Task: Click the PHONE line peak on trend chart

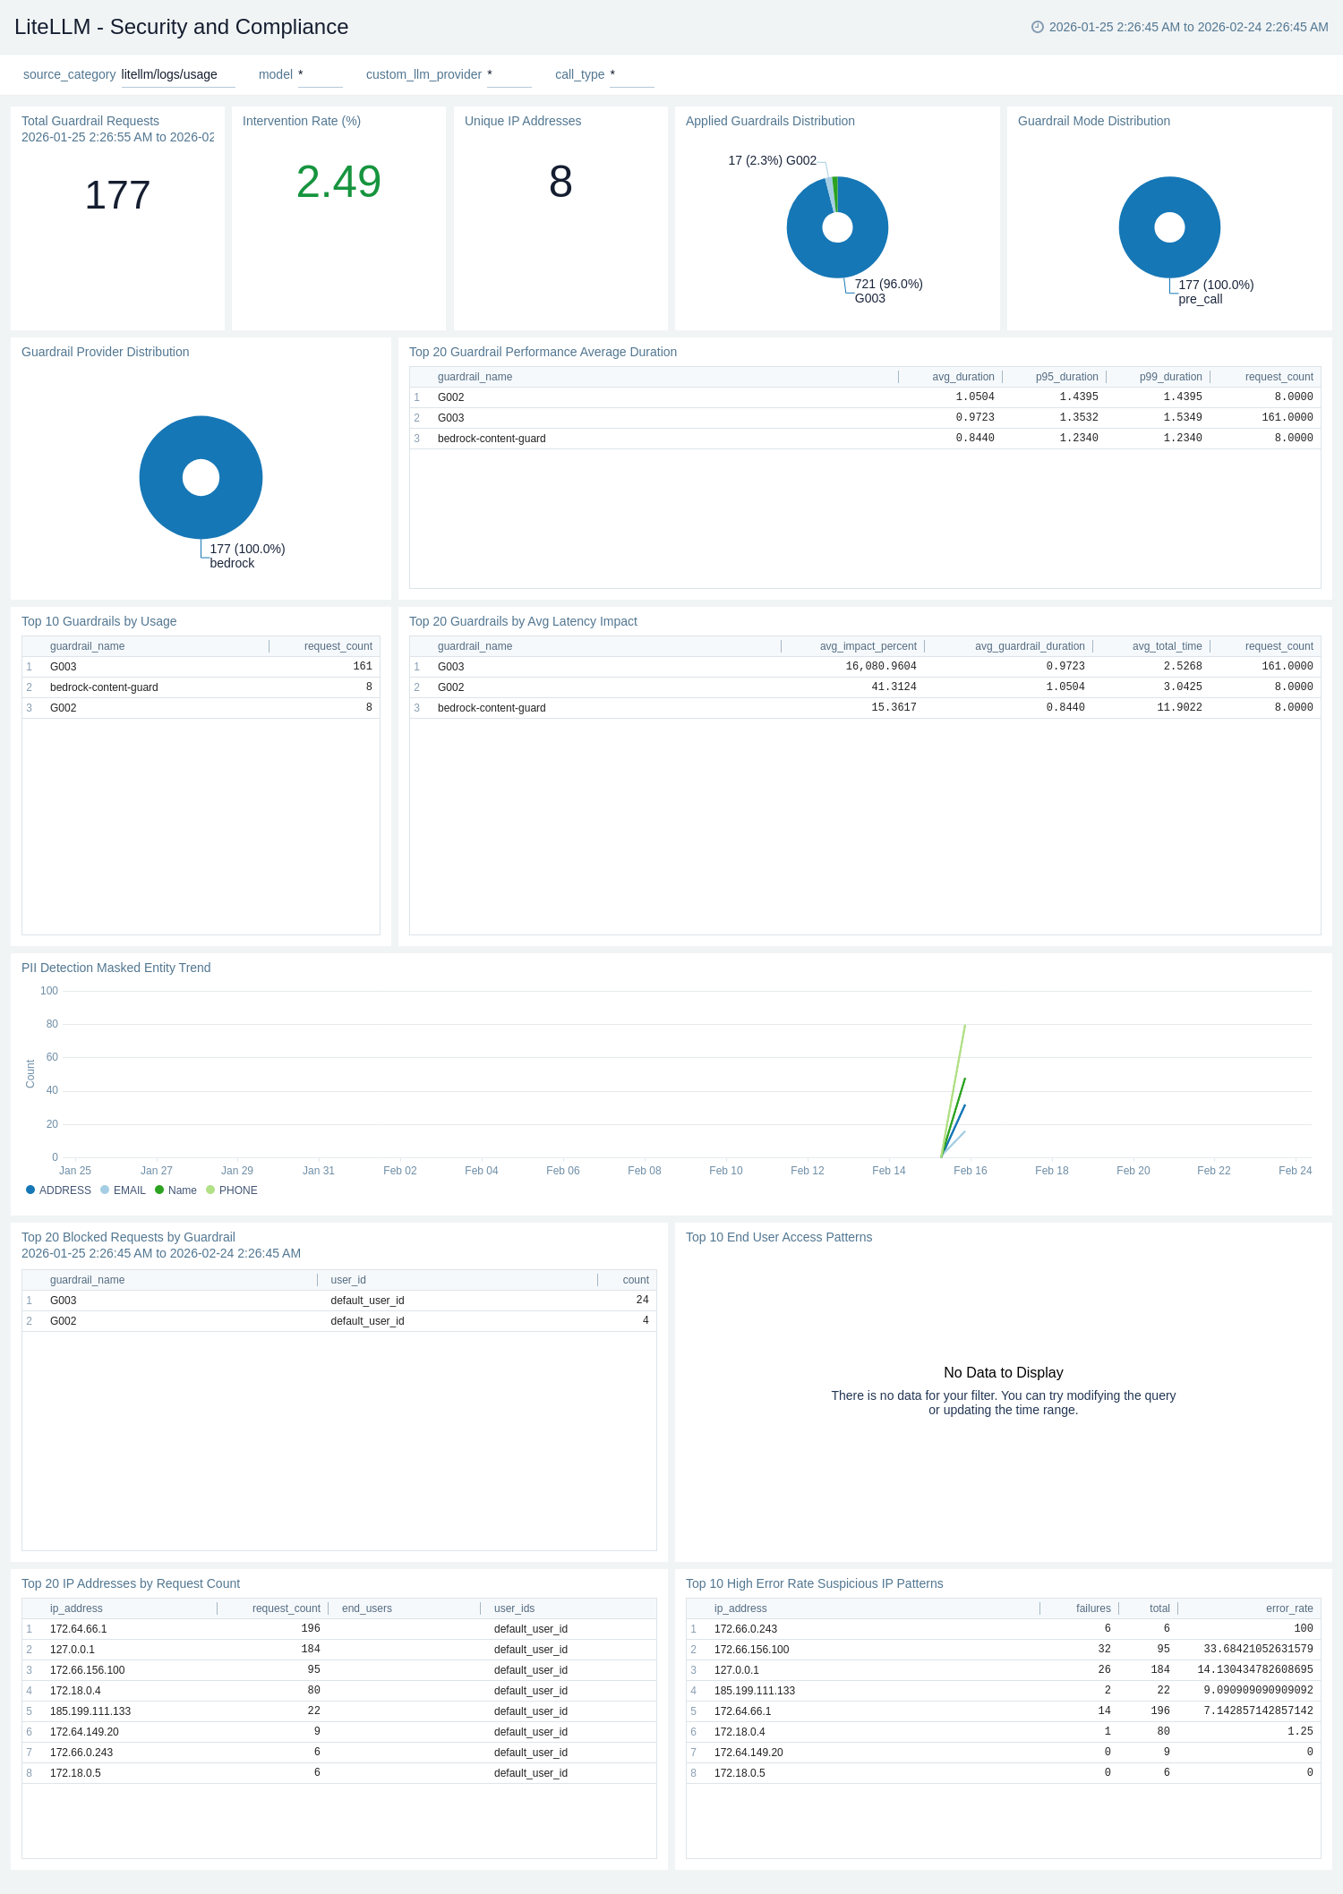Action: pyautogui.click(x=964, y=1027)
